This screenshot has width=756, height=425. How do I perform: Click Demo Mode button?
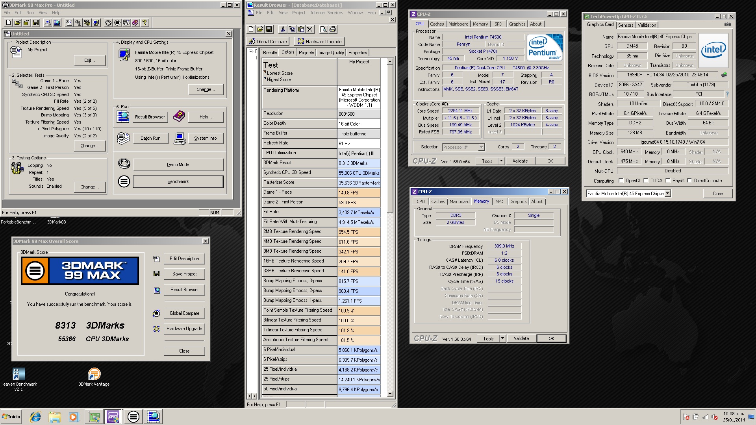point(178,164)
